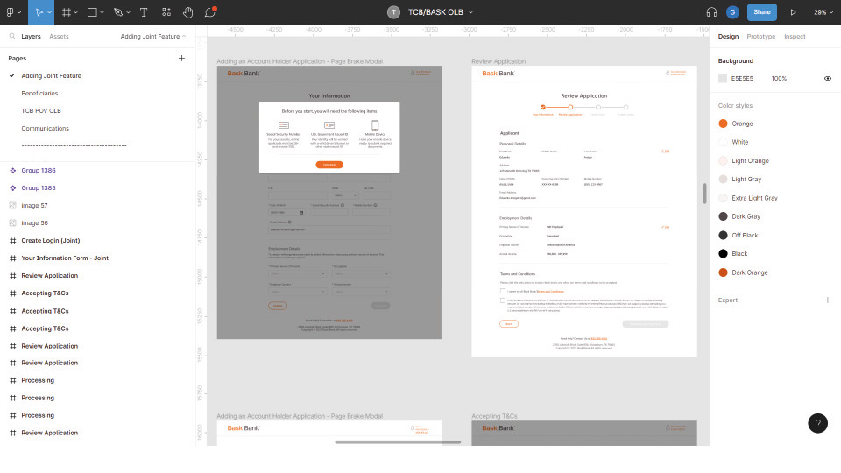Screen dimensions: 841x473
Task: Open Move tool options dropdown arrow
Action: pos(49,12)
